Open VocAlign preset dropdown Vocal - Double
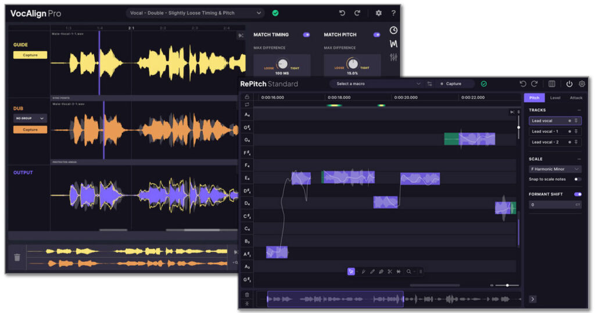The height and width of the screenshot is (313, 595). click(195, 13)
